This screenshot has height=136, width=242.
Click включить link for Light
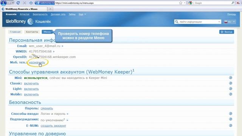coord(31,89)
